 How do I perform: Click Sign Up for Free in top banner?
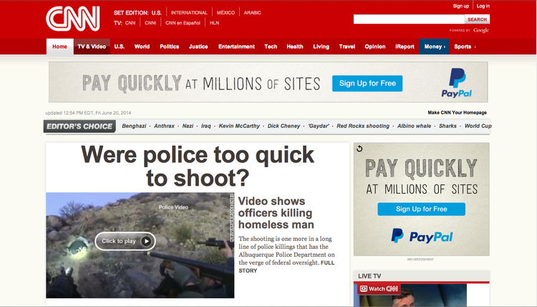pyautogui.click(x=367, y=83)
